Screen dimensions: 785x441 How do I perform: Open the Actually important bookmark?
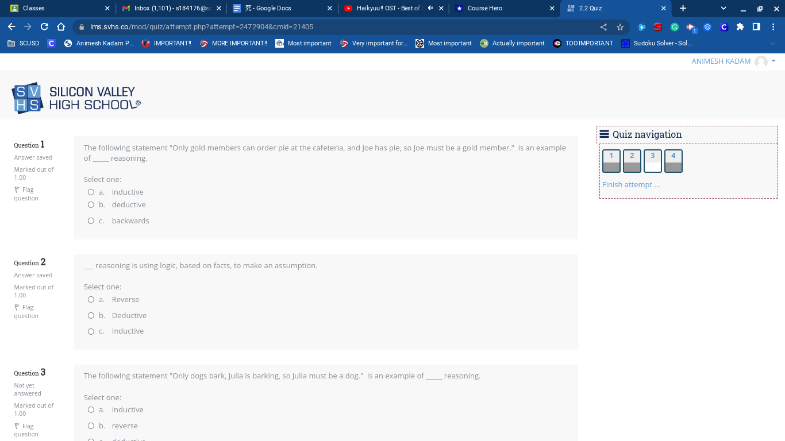point(512,43)
